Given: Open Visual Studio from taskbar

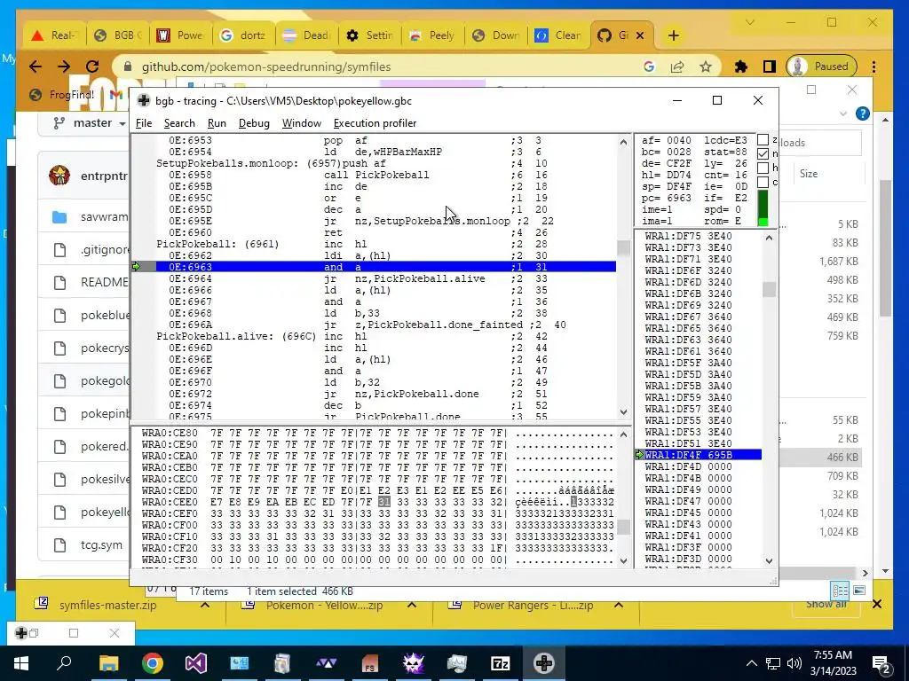Looking at the screenshot, I should [x=196, y=663].
